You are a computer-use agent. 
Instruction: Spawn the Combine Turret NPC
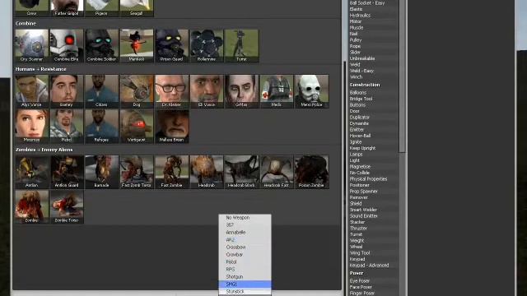coord(241,46)
